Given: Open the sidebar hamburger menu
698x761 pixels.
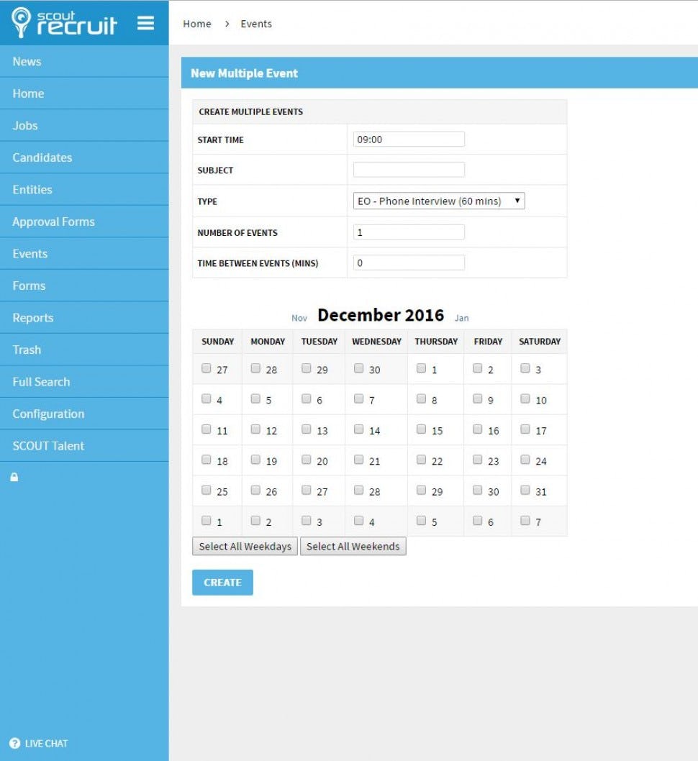Looking at the screenshot, I should pos(146,22).
